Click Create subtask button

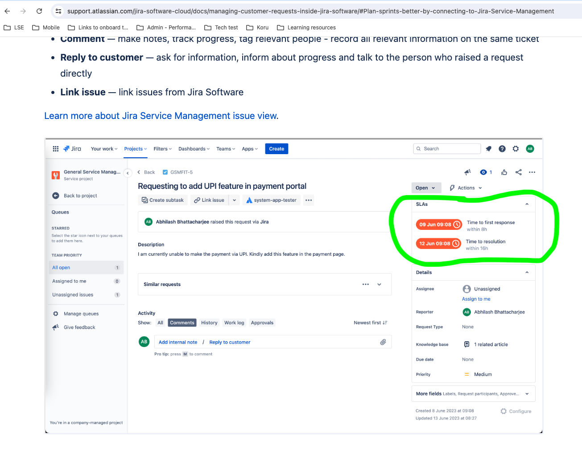(162, 200)
